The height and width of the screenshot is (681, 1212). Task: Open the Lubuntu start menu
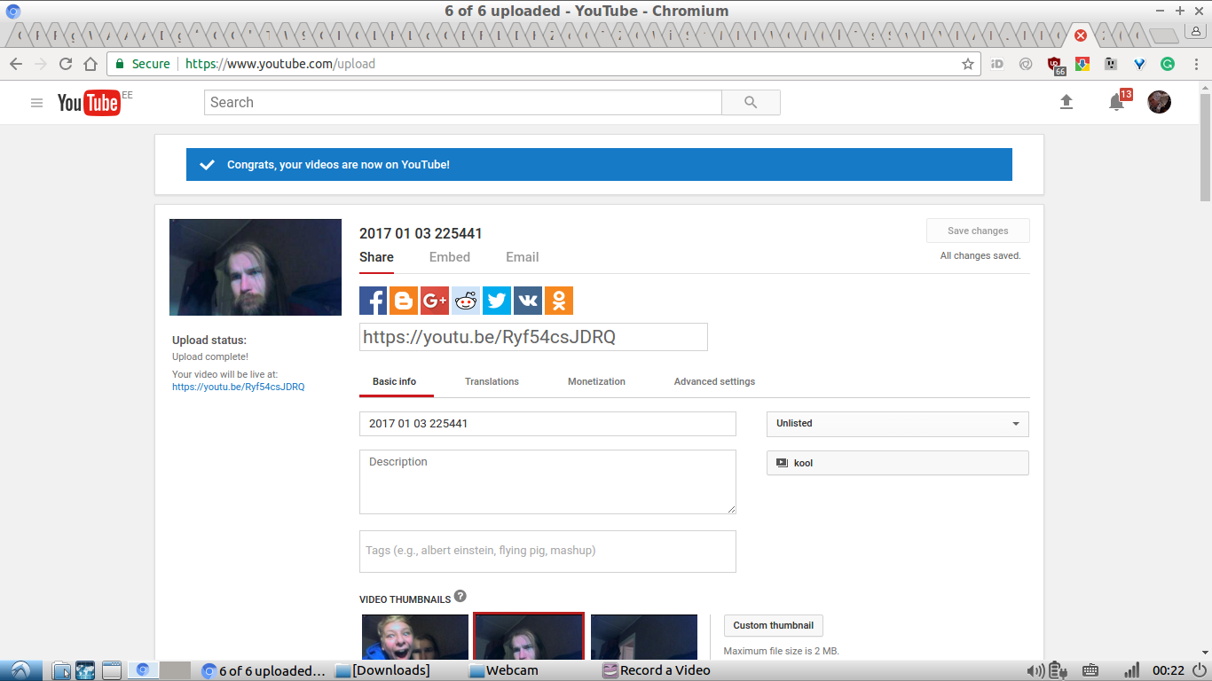pyautogui.click(x=20, y=670)
